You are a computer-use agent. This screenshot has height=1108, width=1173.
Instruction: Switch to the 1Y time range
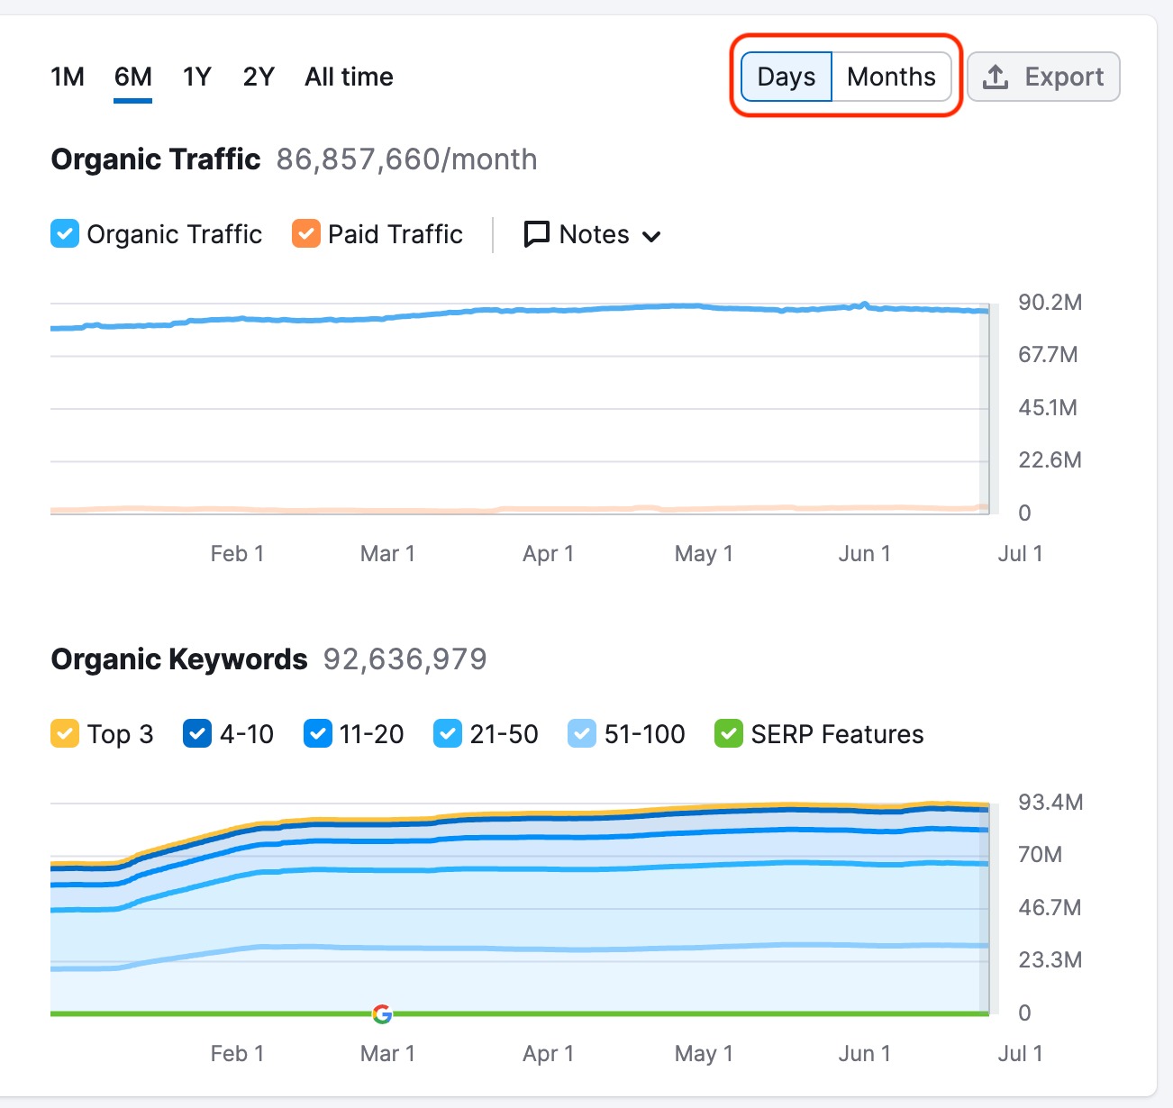tap(196, 77)
